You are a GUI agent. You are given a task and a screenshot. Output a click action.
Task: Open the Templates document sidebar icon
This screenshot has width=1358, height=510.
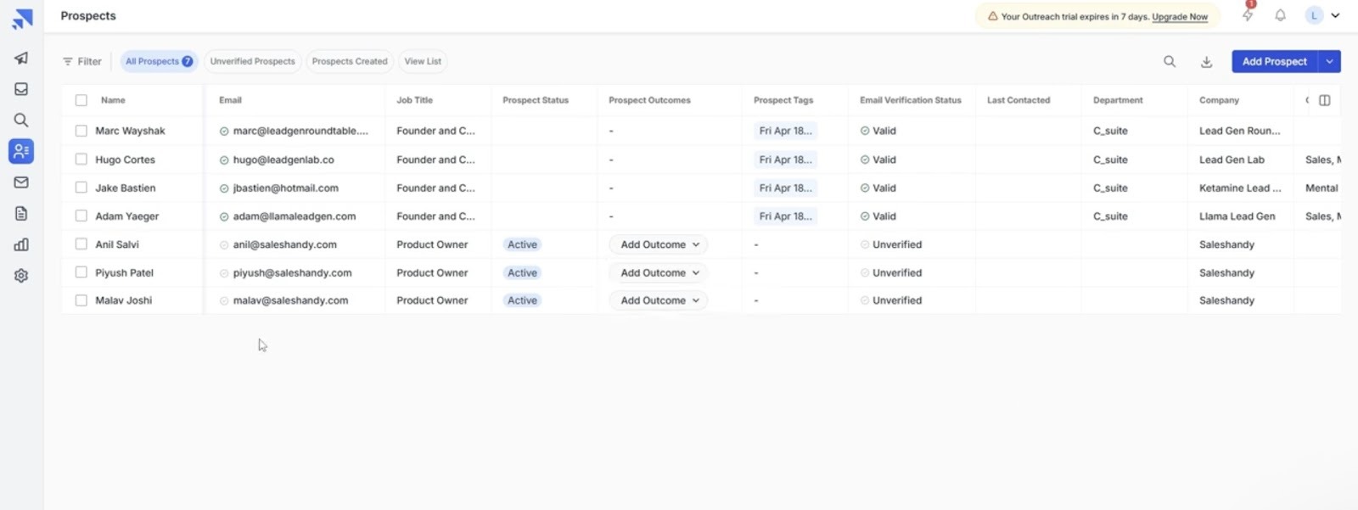tap(21, 213)
